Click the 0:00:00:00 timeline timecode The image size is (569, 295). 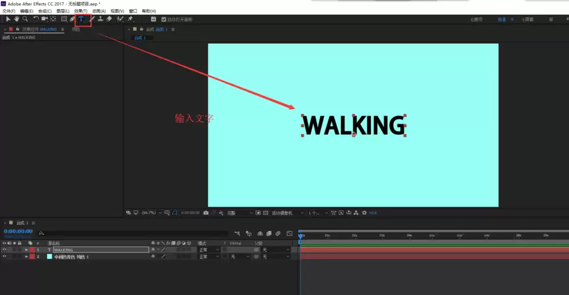tap(18, 231)
